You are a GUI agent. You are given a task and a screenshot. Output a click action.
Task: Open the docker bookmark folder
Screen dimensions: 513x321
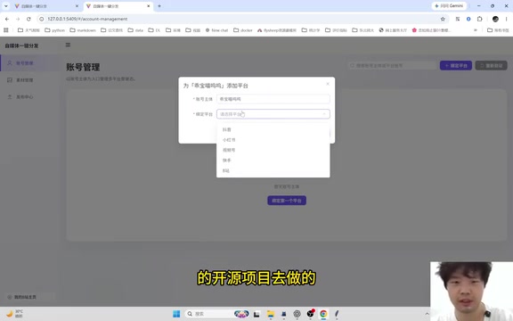[x=243, y=30]
